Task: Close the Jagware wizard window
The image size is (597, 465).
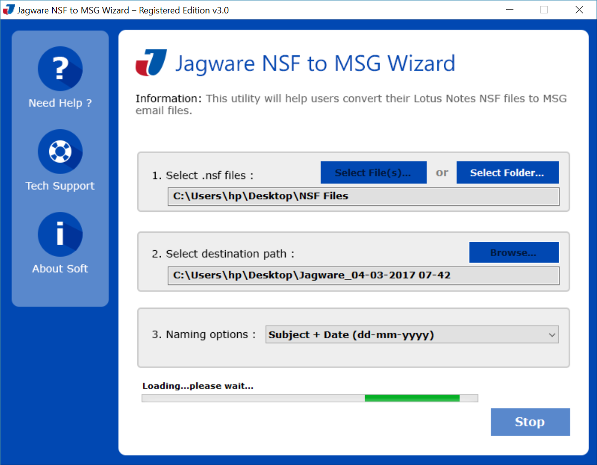Action: [579, 9]
